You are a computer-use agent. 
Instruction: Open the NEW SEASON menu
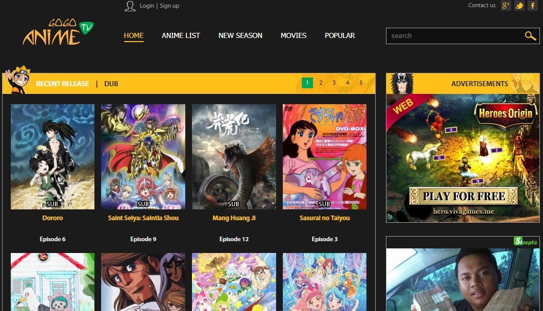[240, 35]
